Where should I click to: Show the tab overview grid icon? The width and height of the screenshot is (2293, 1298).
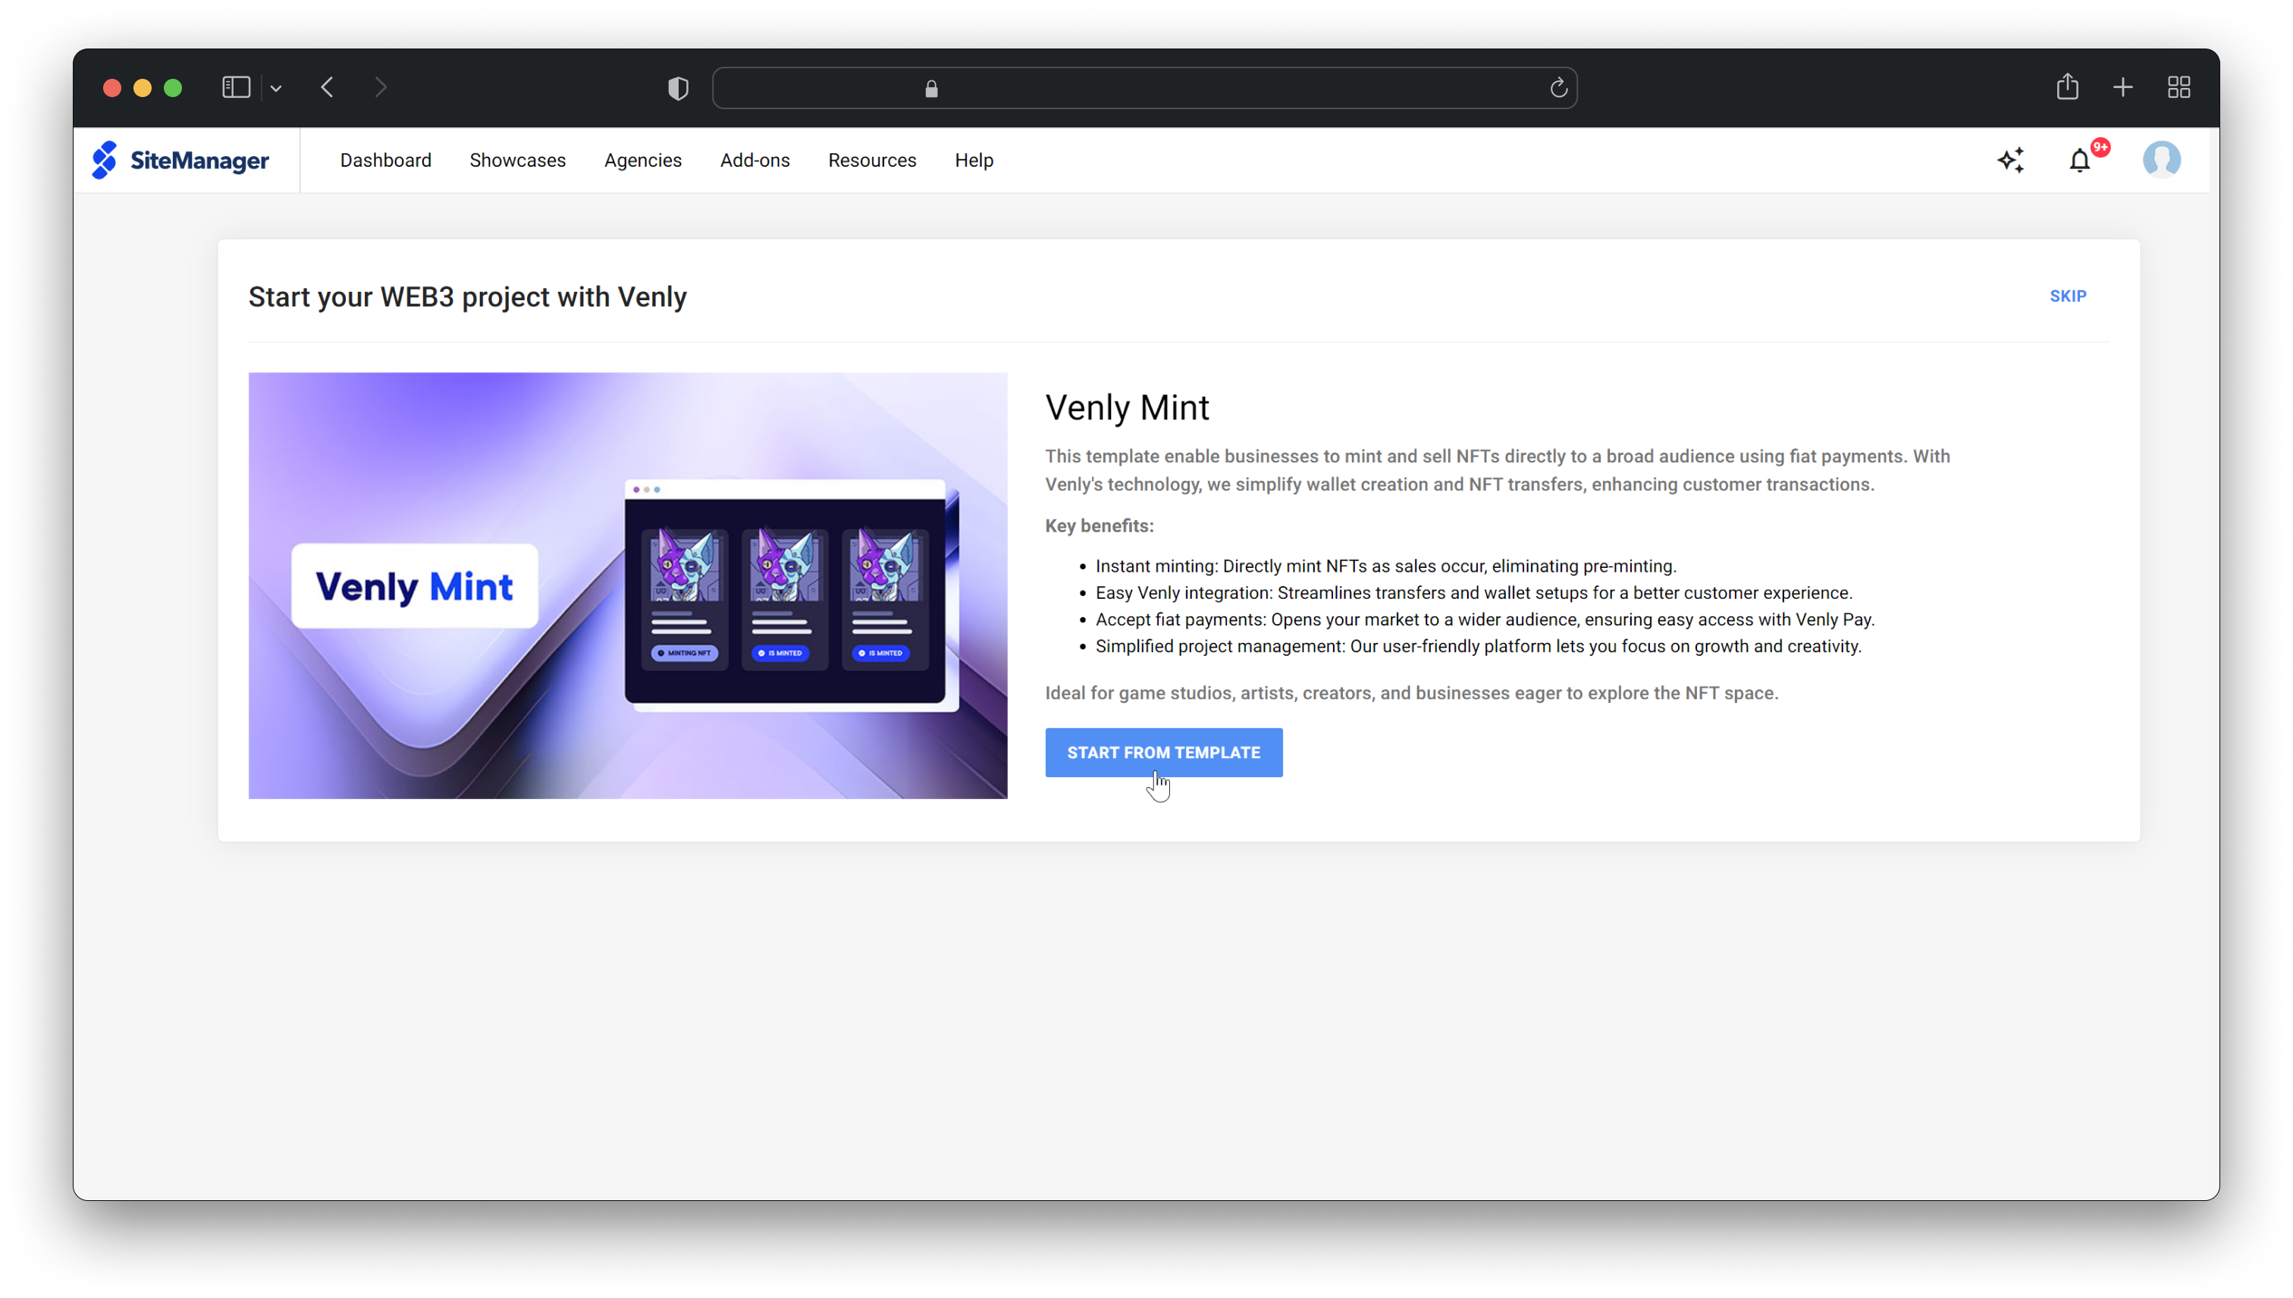click(2179, 87)
